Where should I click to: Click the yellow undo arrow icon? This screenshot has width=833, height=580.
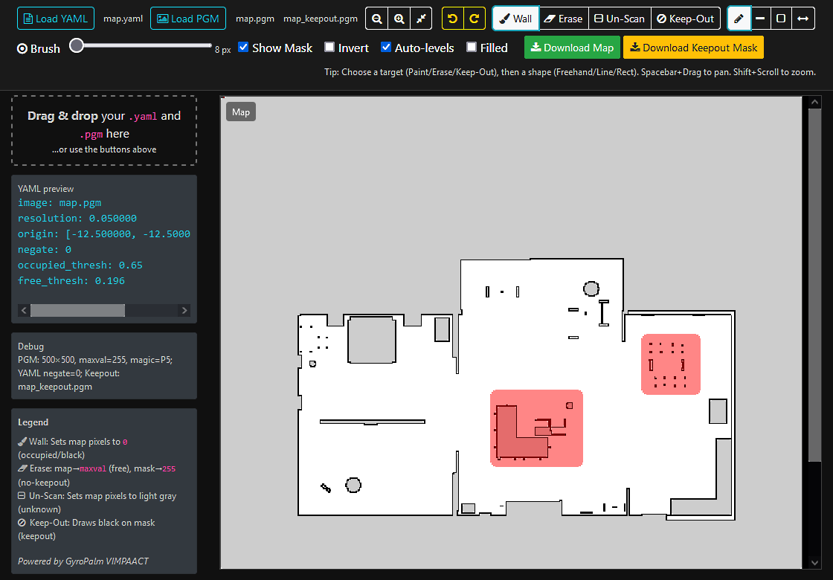(x=453, y=19)
